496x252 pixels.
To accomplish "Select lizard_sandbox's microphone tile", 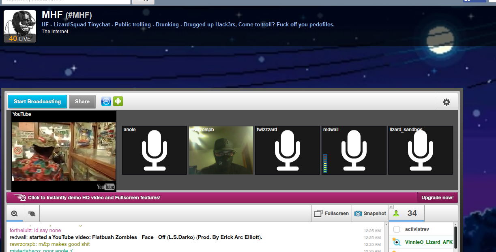I will [421, 150].
